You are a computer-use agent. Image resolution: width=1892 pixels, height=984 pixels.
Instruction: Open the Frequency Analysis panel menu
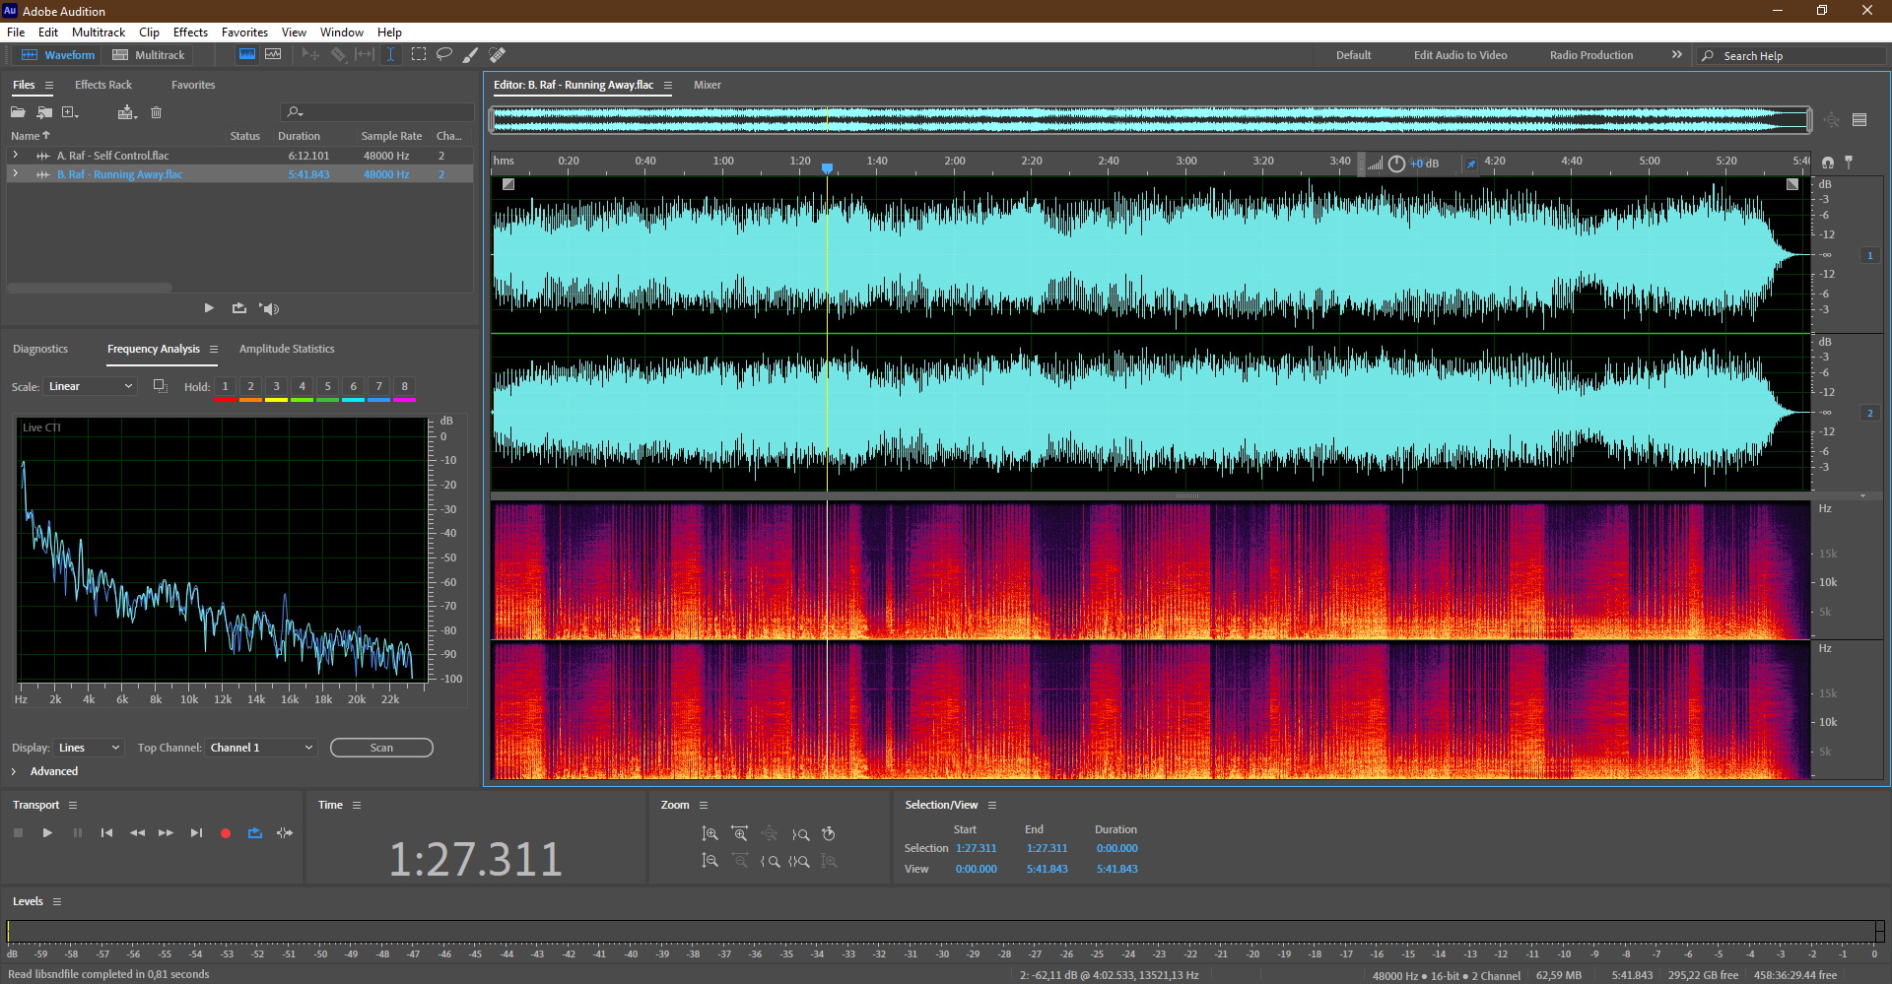pos(213,349)
